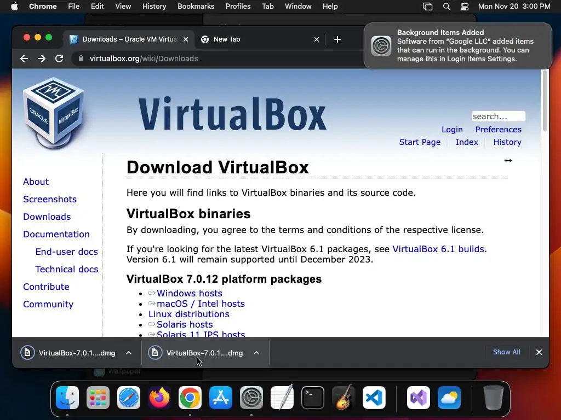Open System Settings from the Dock
The width and height of the screenshot is (561, 420).
pos(251,398)
